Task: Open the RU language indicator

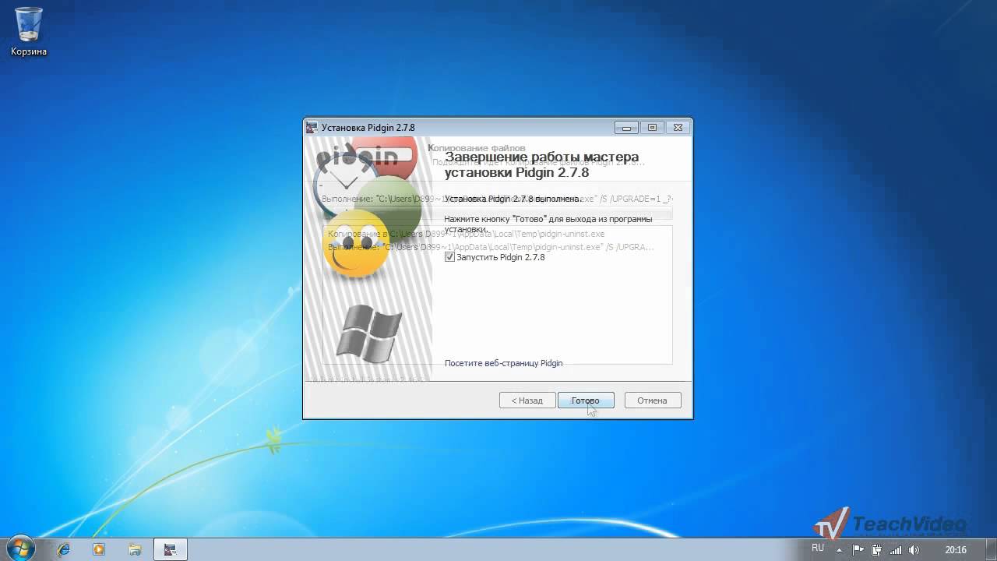Action: coord(818,549)
